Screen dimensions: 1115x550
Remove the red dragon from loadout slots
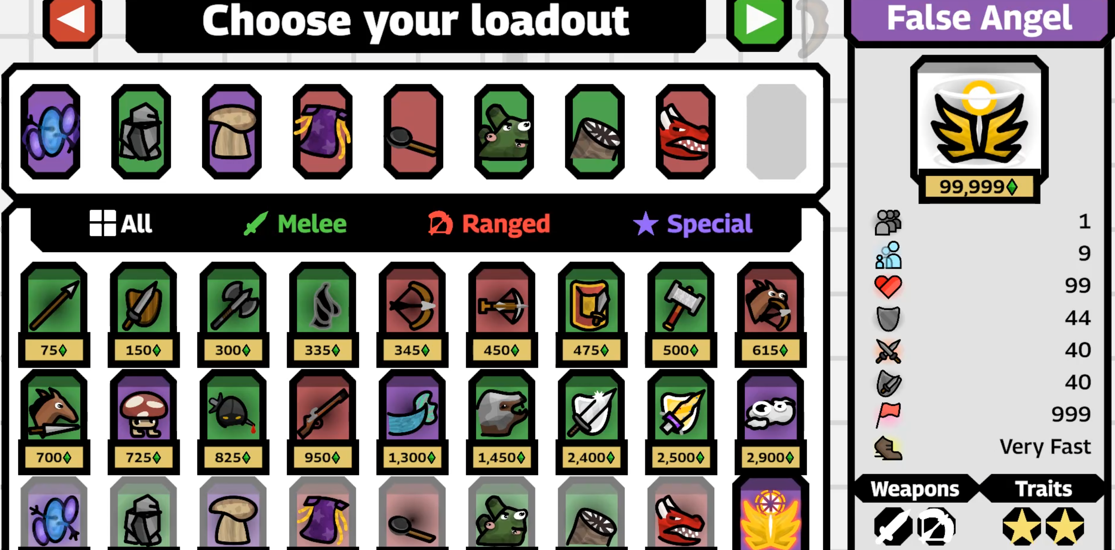[x=685, y=131]
